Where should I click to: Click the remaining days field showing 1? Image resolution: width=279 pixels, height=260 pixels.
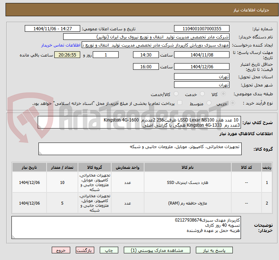[x=106, y=55]
